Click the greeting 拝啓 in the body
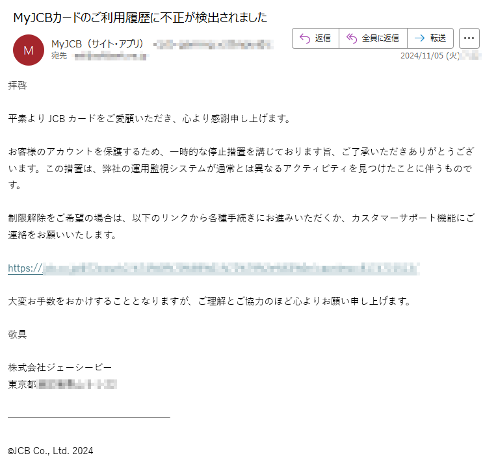483x460 pixels. (18, 85)
